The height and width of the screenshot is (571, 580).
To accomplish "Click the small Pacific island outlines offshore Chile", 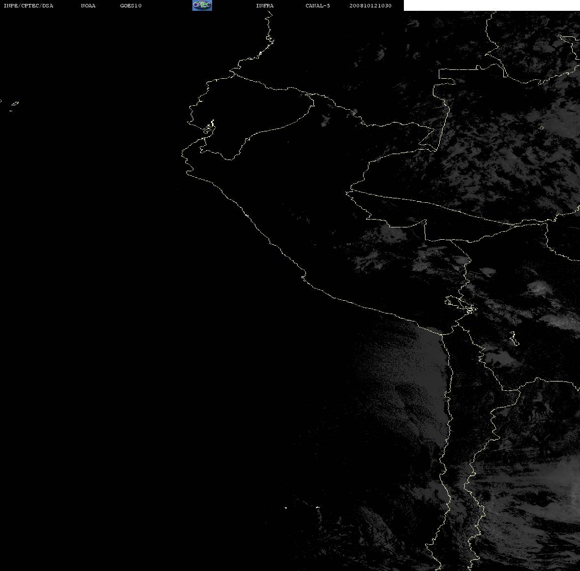I will (302, 507).
